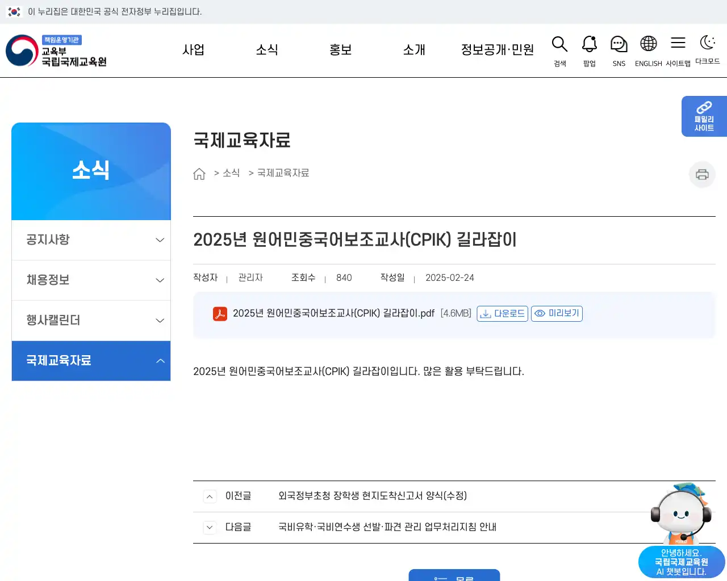This screenshot has height=581, width=727.
Task: Toggle dark mode moon icon
Action: click(708, 43)
